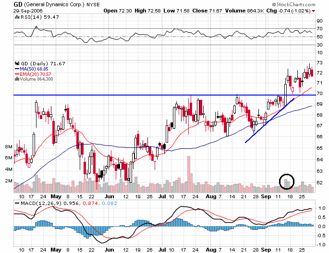The height and width of the screenshot is (253, 329).
Task: Click the Jun label on the price chart axis
Action: (110, 196)
